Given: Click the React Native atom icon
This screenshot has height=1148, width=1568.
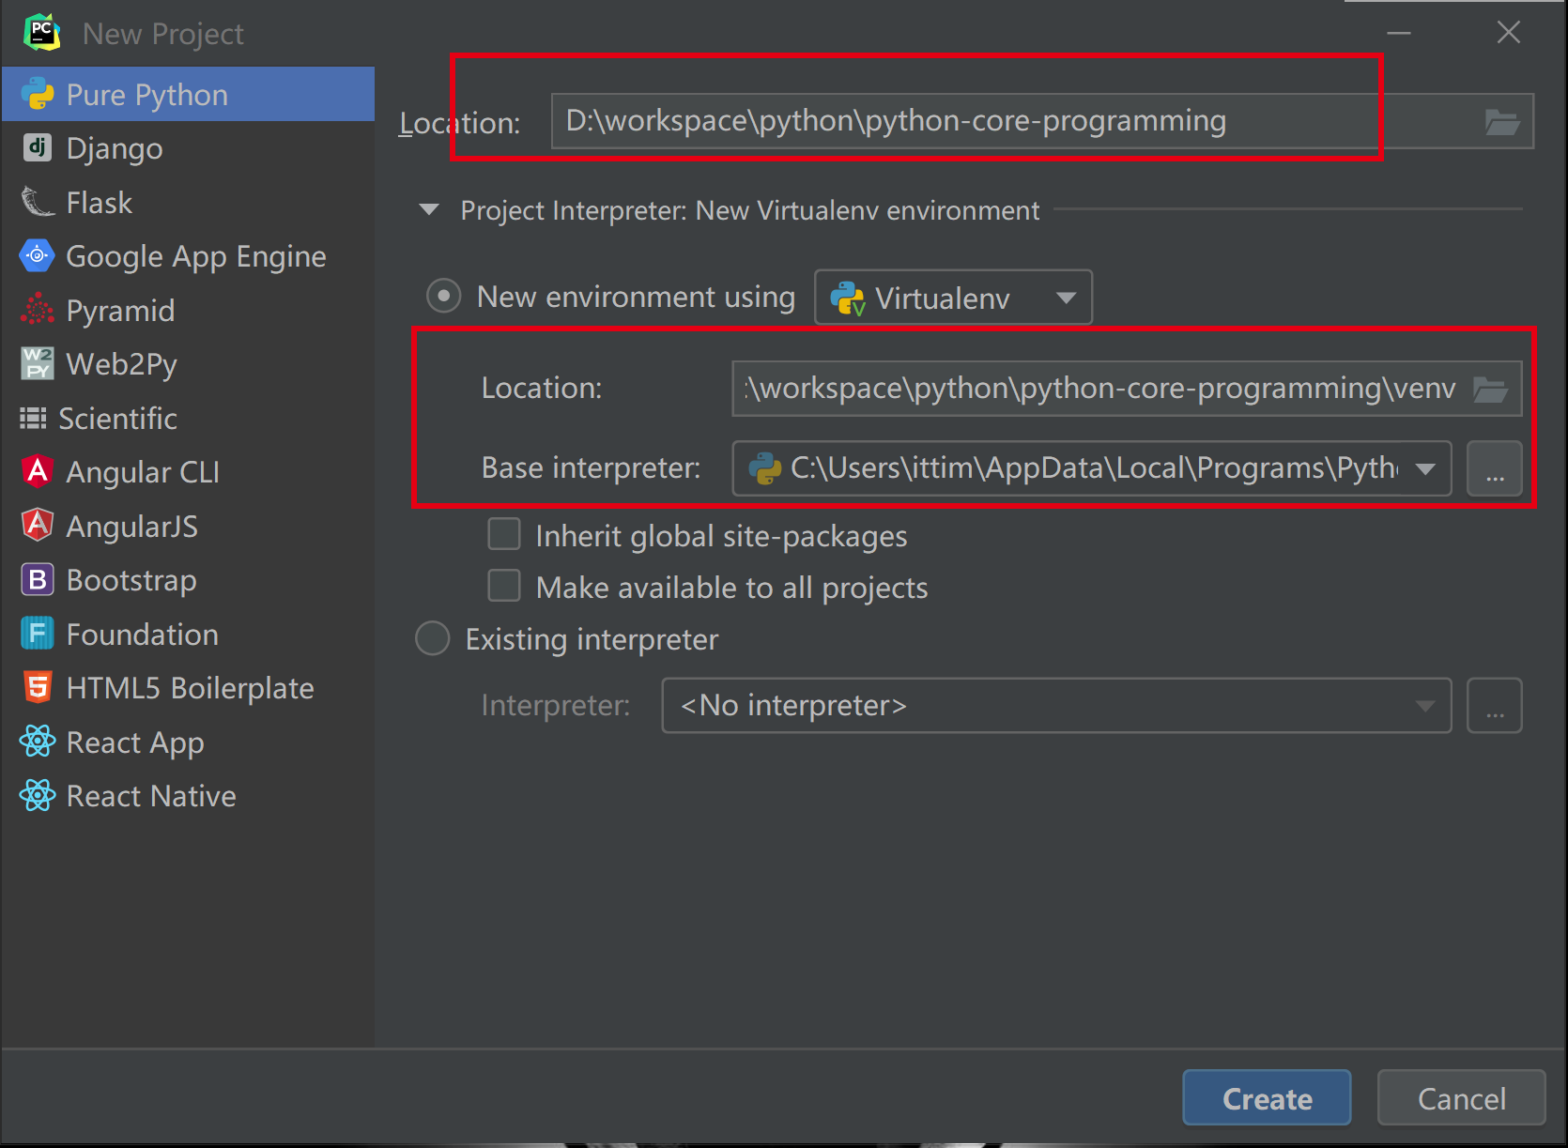Looking at the screenshot, I should pyautogui.click(x=38, y=795).
